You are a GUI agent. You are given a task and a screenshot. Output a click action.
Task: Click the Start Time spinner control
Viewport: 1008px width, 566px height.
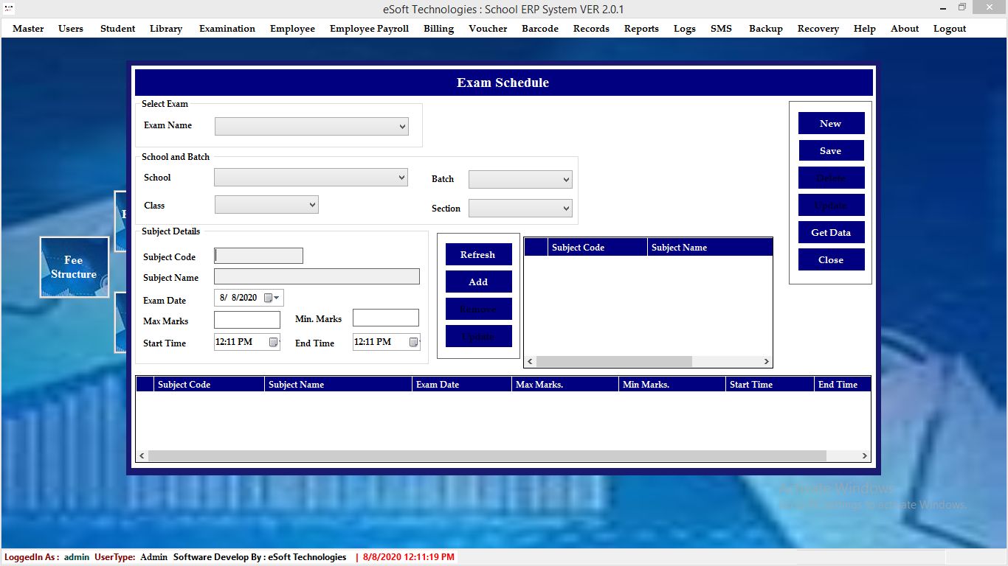274,342
